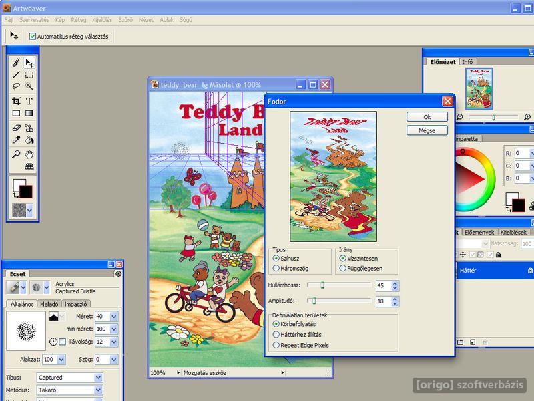This screenshot has height=401, width=534.
Task: Select the Eraser tool
Action: [x=16, y=128]
